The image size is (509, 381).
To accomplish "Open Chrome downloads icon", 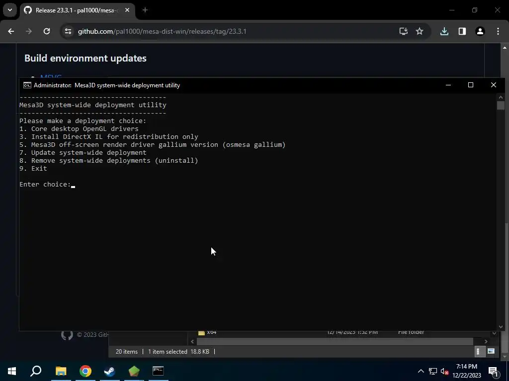I will coord(444,31).
